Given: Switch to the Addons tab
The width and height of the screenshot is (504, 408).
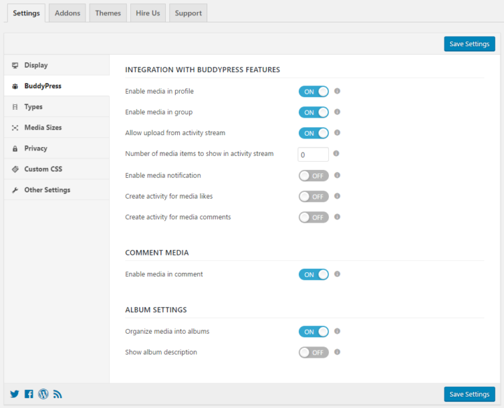Looking at the screenshot, I should 67,13.
